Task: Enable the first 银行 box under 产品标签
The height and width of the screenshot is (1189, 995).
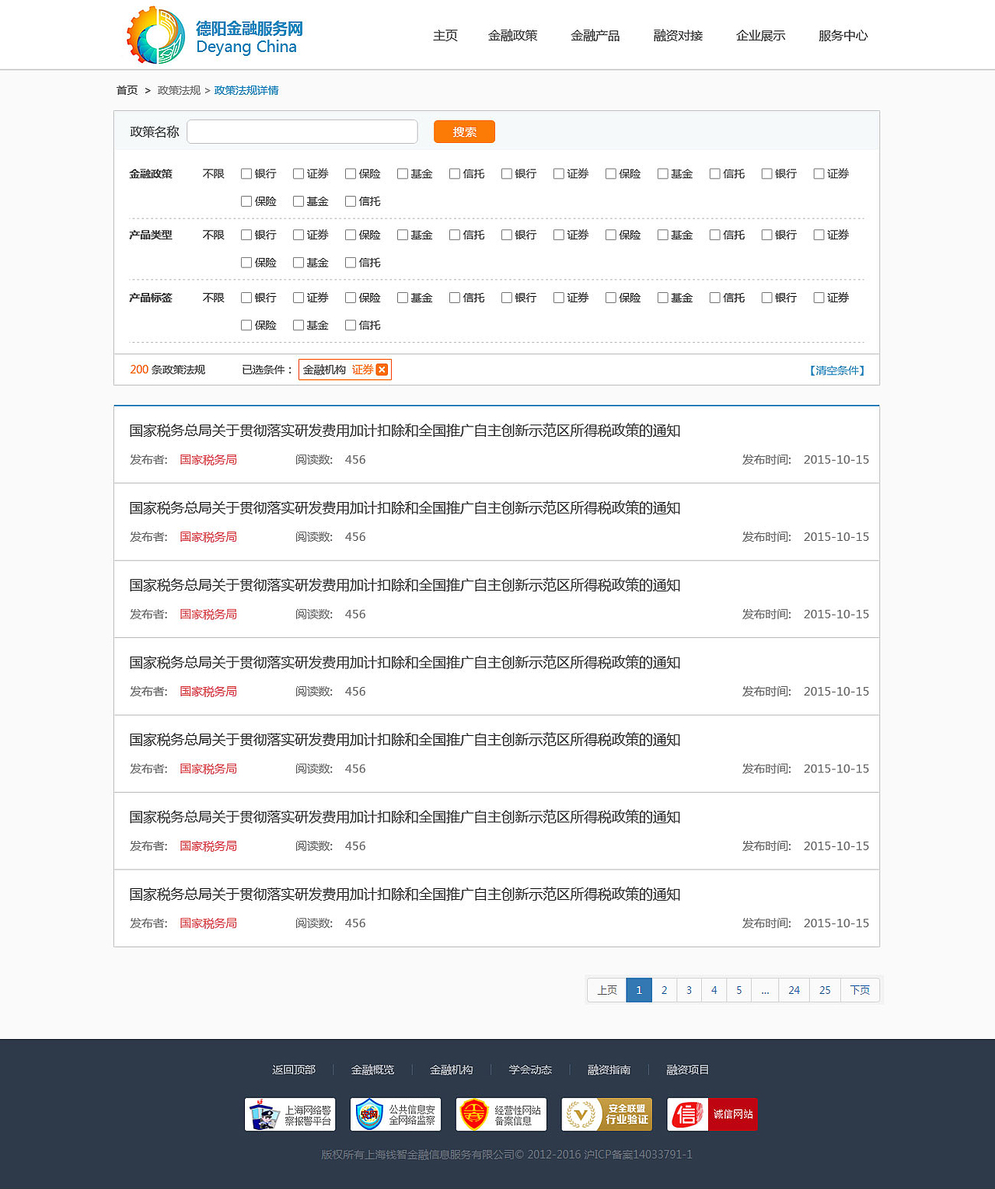Action: point(246,298)
